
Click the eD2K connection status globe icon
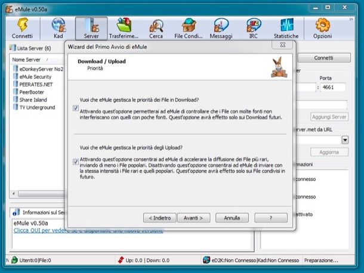[x=206, y=260]
